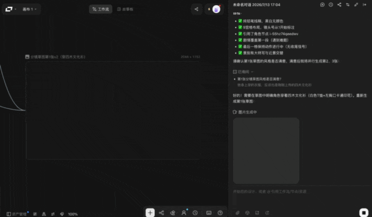This screenshot has height=217, width=372.
Task: Click the keyboard shortcuts icon
Action: [209, 213]
